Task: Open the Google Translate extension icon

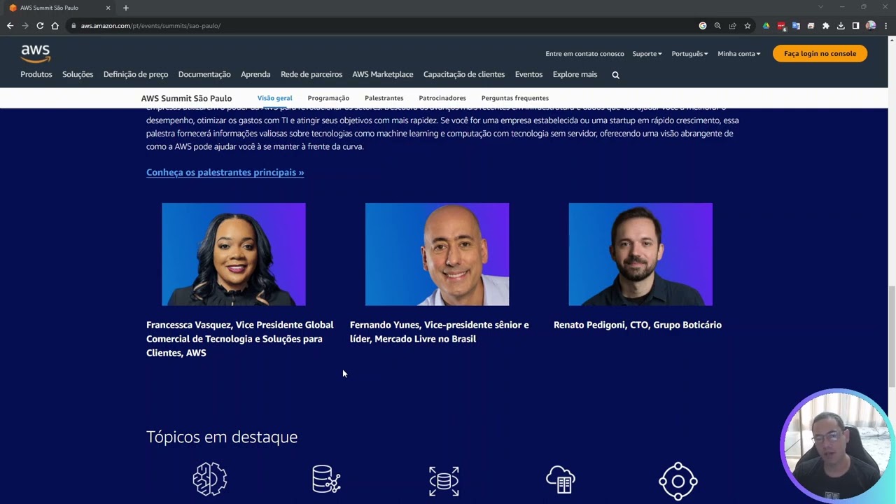Action: 796,26
